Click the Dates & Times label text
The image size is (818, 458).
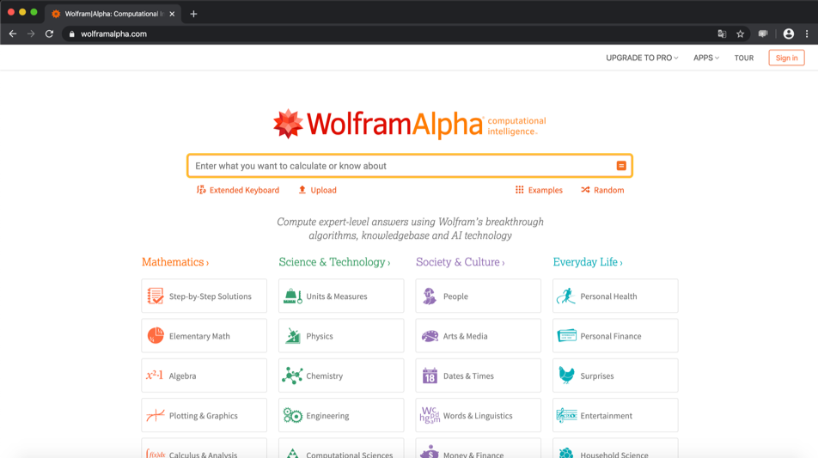click(468, 376)
